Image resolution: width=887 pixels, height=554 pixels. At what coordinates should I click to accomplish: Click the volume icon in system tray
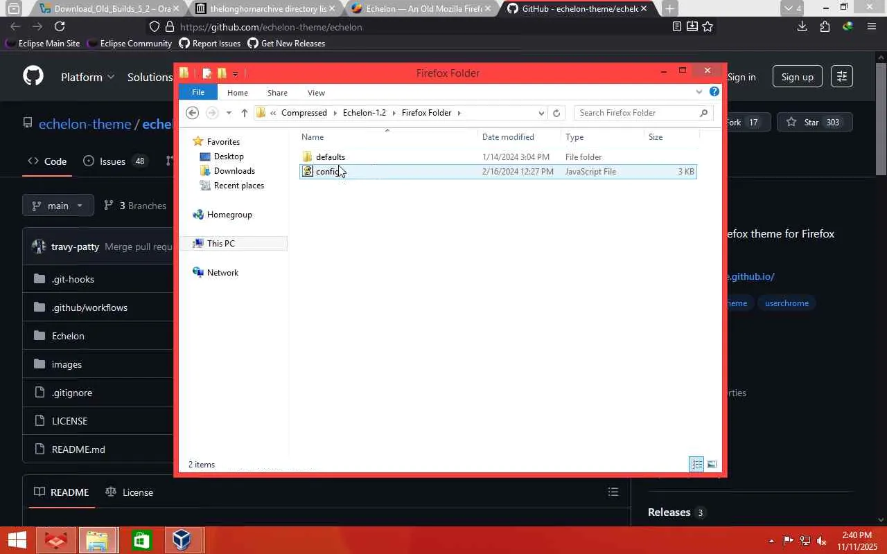(x=822, y=540)
